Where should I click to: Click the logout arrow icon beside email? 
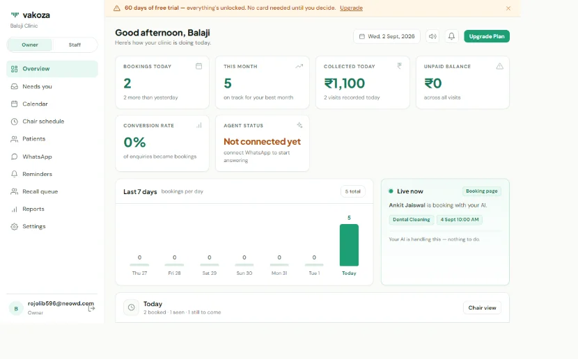click(x=91, y=308)
